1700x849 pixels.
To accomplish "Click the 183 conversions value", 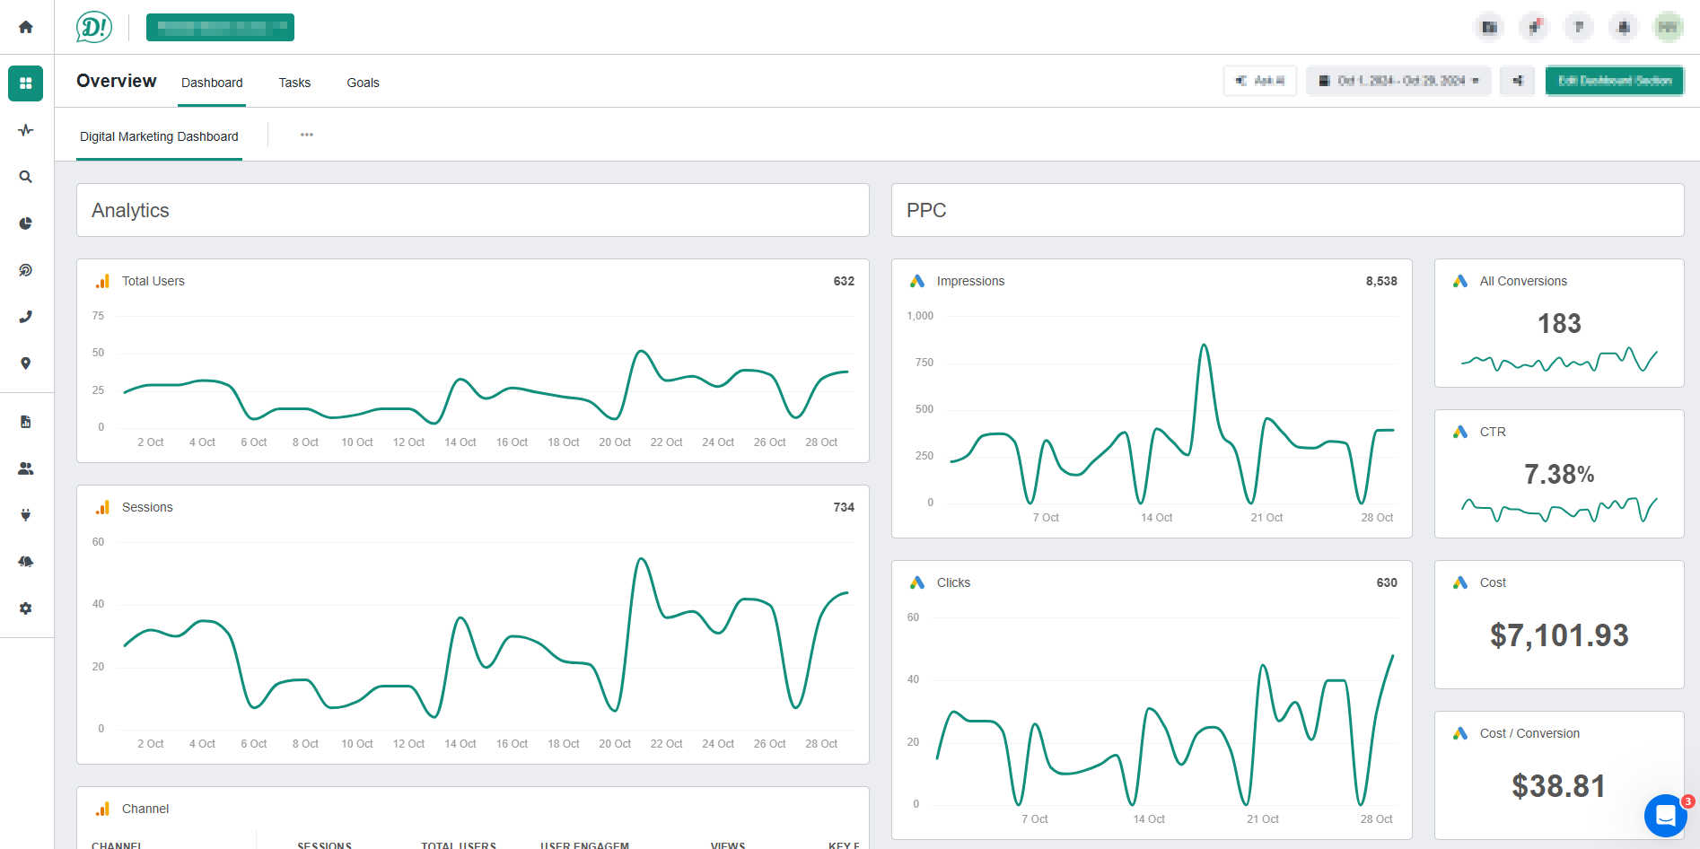I will (1559, 324).
